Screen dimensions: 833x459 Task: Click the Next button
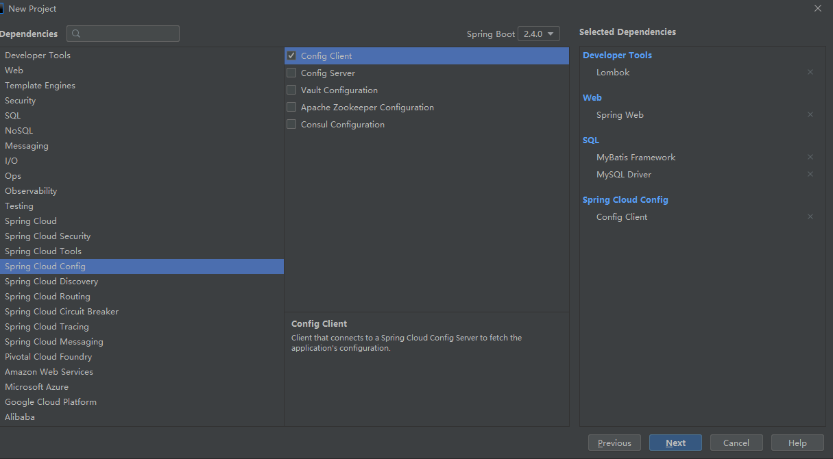click(675, 443)
